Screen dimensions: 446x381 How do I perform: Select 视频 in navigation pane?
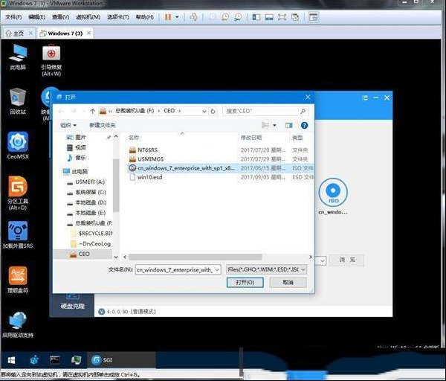[77, 147]
